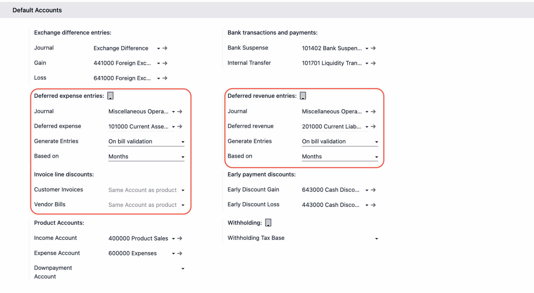Screen dimensions: 534x293
Task: Open Early Discount Gain account arrow link
Action: [373, 190]
